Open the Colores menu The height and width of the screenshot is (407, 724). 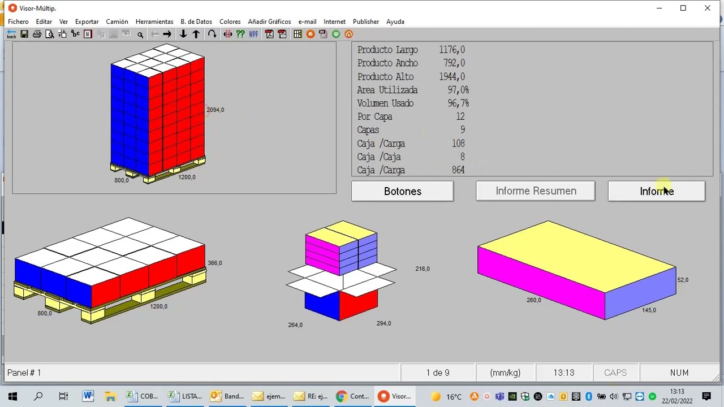click(230, 21)
